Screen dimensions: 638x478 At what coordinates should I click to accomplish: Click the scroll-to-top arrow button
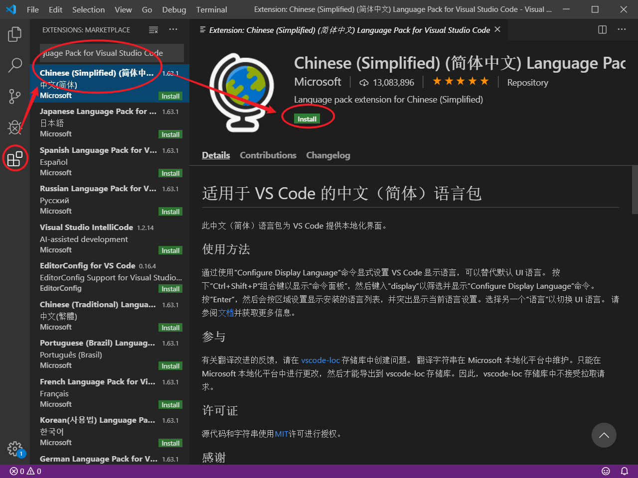click(x=604, y=435)
